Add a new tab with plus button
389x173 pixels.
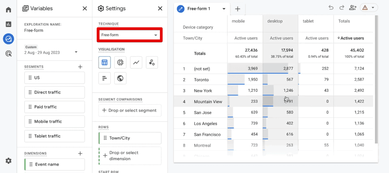(237, 9)
